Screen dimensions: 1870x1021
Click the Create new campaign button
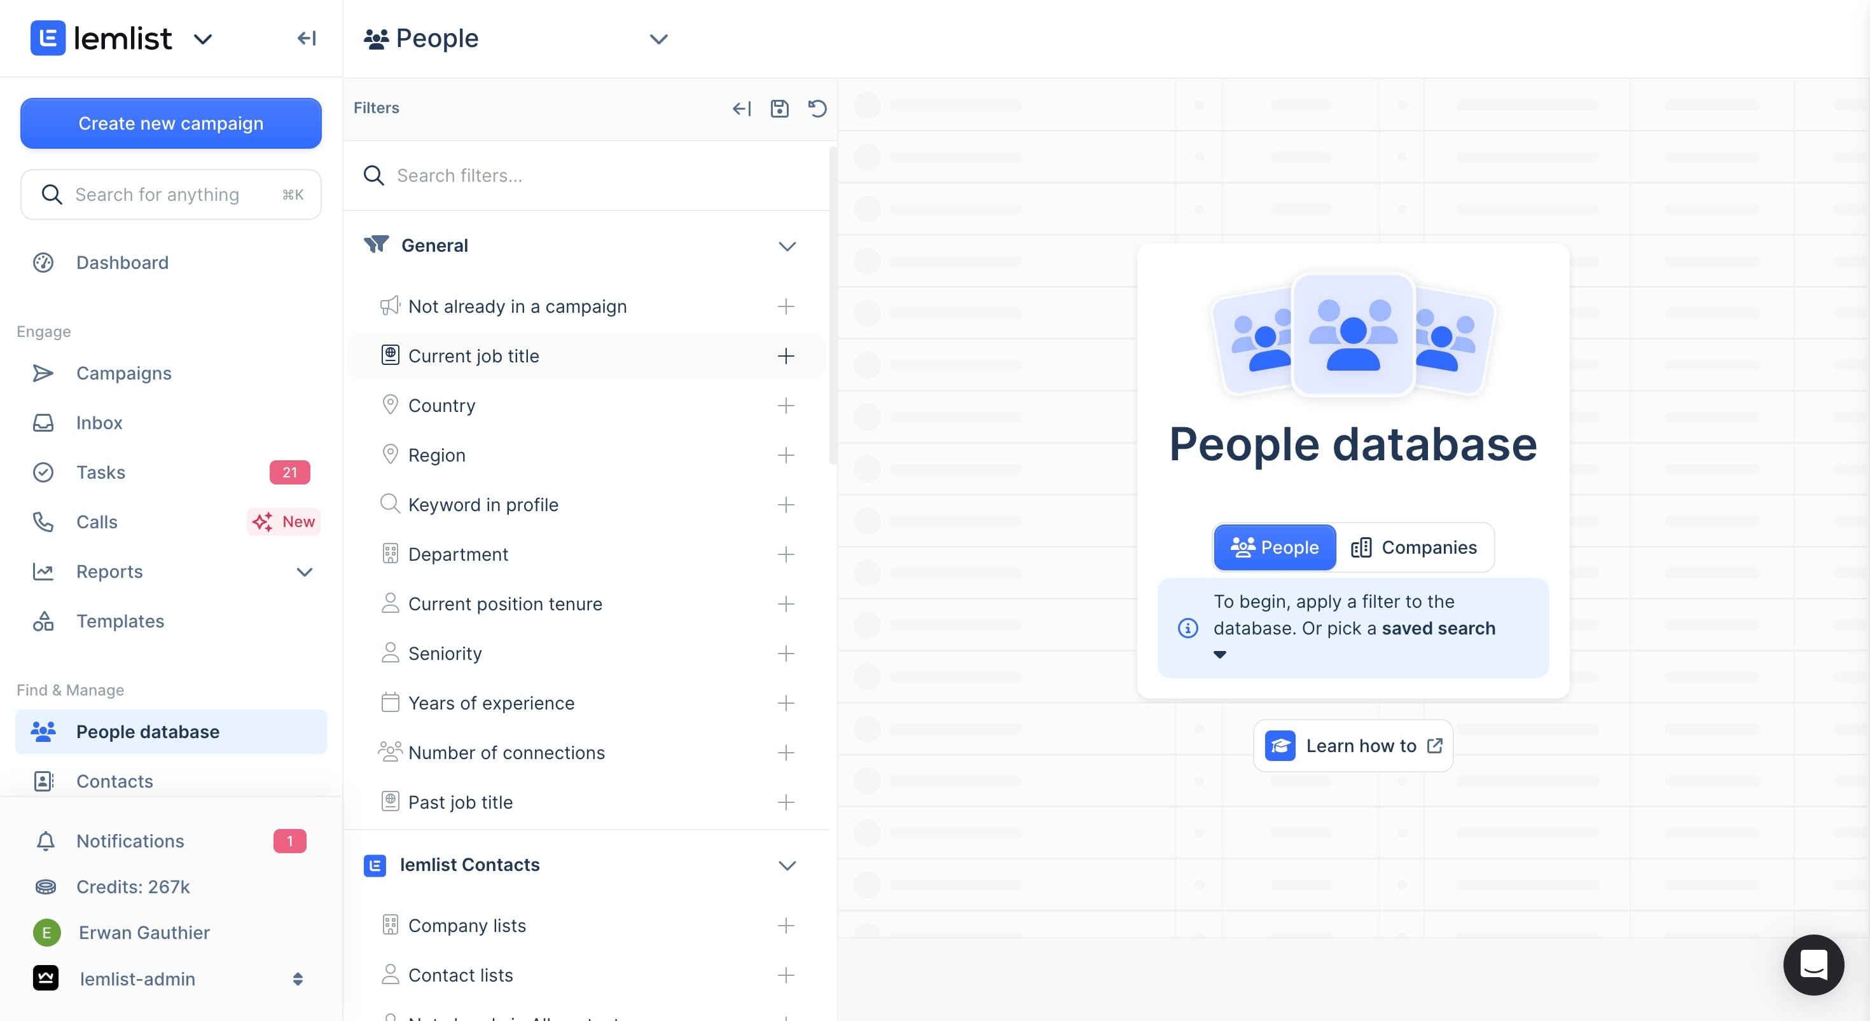170,123
